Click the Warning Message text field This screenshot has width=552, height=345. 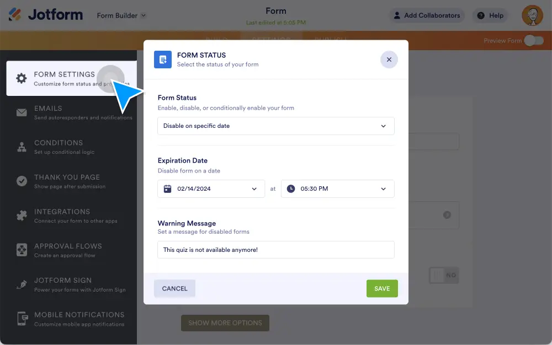[x=276, y=250]
